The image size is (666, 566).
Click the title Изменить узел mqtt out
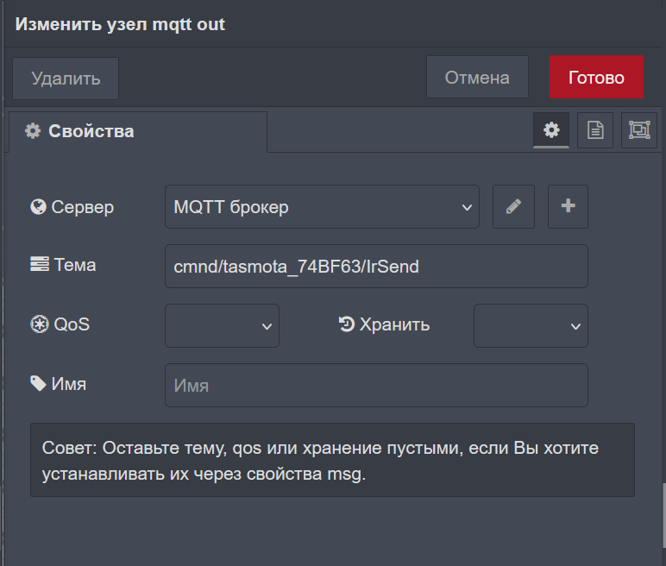coord(120,24)
